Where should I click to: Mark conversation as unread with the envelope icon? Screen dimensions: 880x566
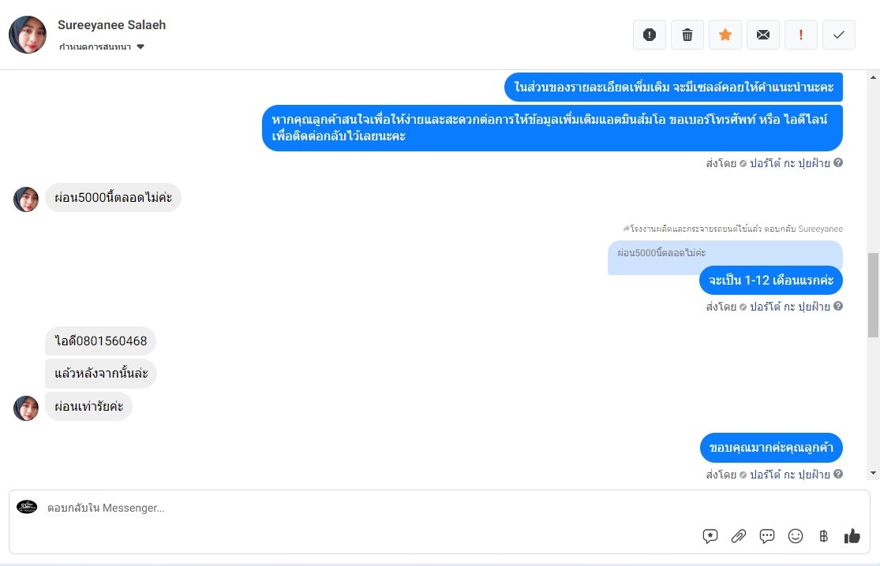click(x=762, y=35)
